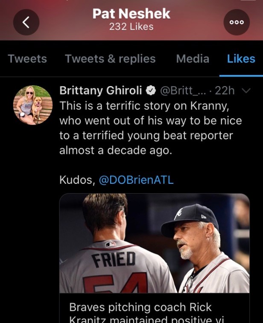This screenshot has width=263, height=323.
Task: Open the three-dot more options menu
Action: click(237, 22)
